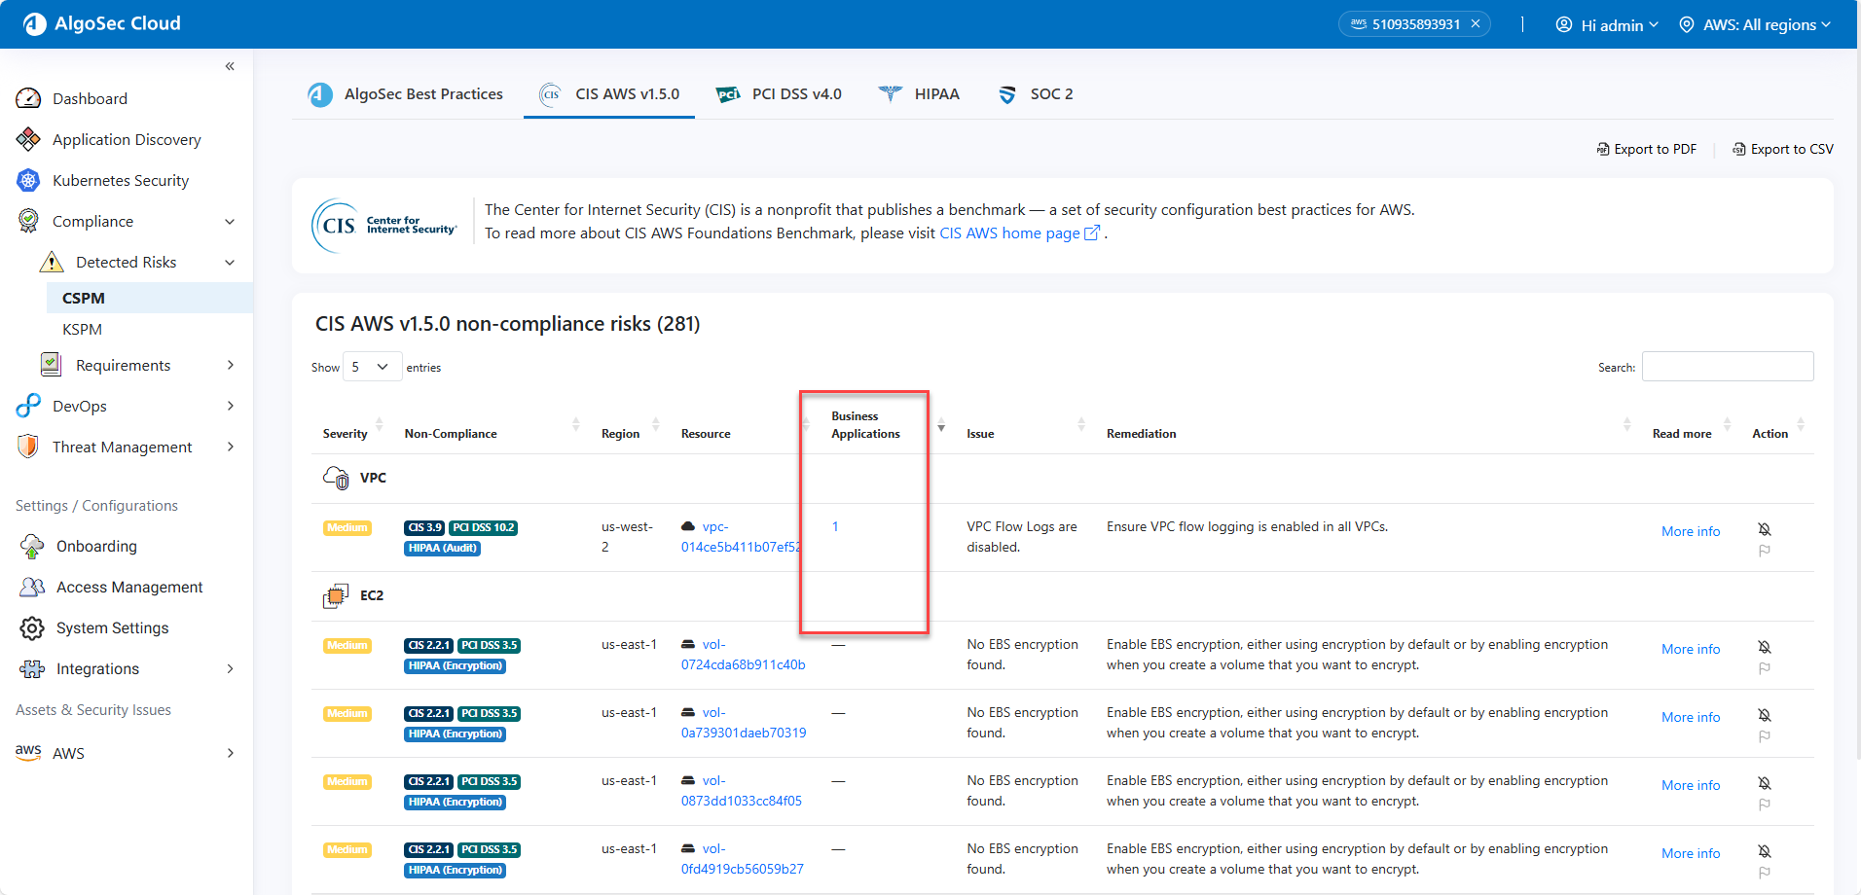The image size is (1861, 895).
Task: Open Application Discovery from the sidebar
Action: (127, 140)
